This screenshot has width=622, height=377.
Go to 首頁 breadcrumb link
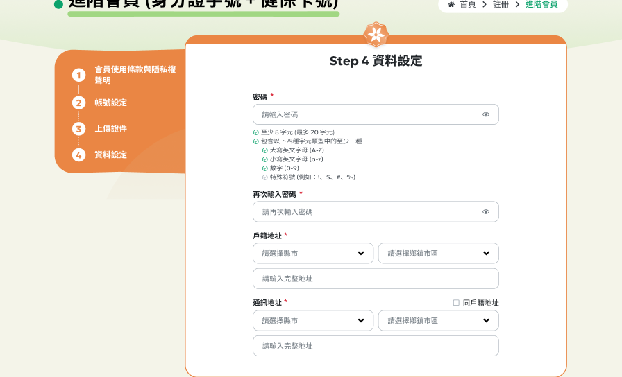[467, 4]
